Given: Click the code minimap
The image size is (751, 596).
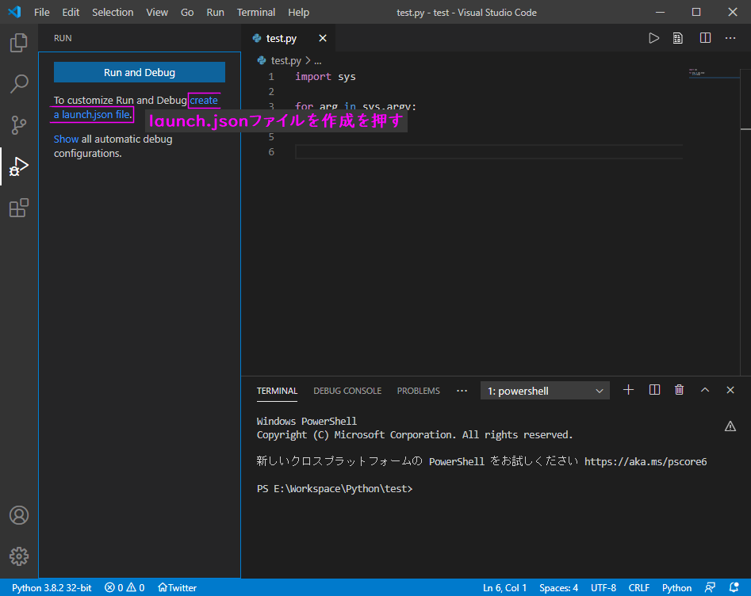Looking at the screenshot, I should 714,74.
